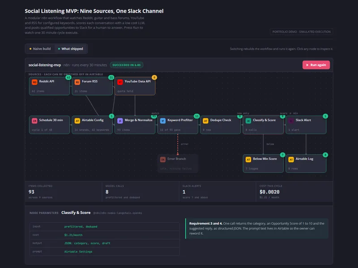This screenshot has width=358, height=268.
Task: Click the 'quota held' text in YouTube node
Action: [125, 91]
